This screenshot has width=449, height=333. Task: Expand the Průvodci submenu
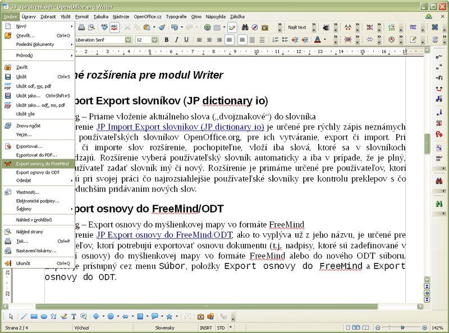(38, 55)
